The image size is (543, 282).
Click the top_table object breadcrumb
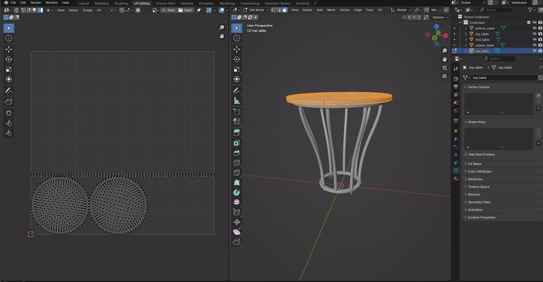473,67
